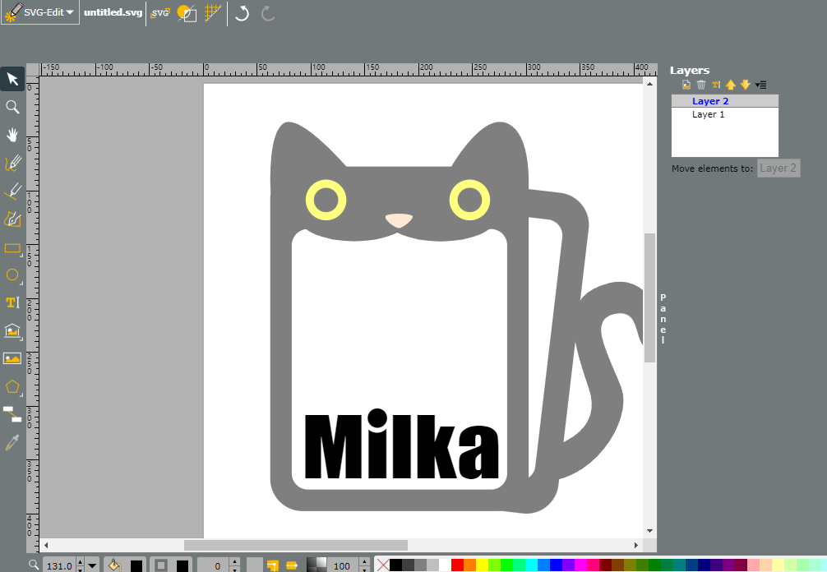Image resolution: width=827 pixels, height=572 pixels.
Task: Add a new layer in Layers panel
Action: (x=686, y=85)
